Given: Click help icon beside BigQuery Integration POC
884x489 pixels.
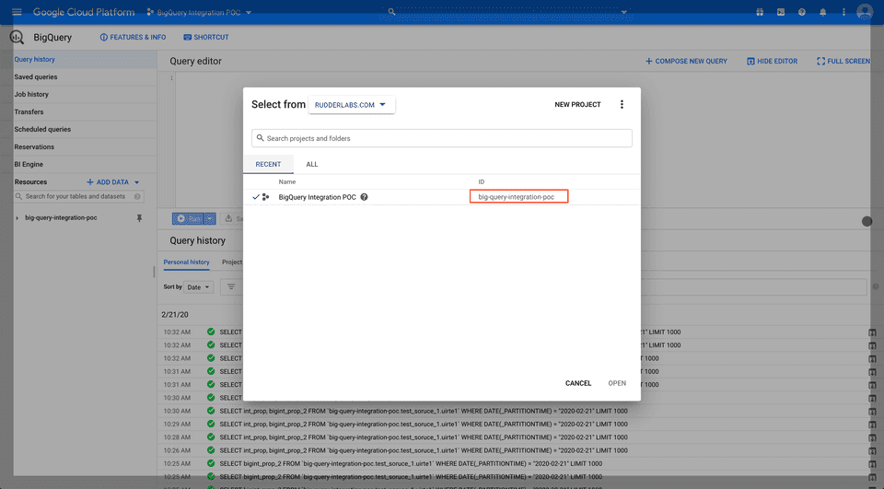Looking at the screenshot, I should [x=365, y=197].
